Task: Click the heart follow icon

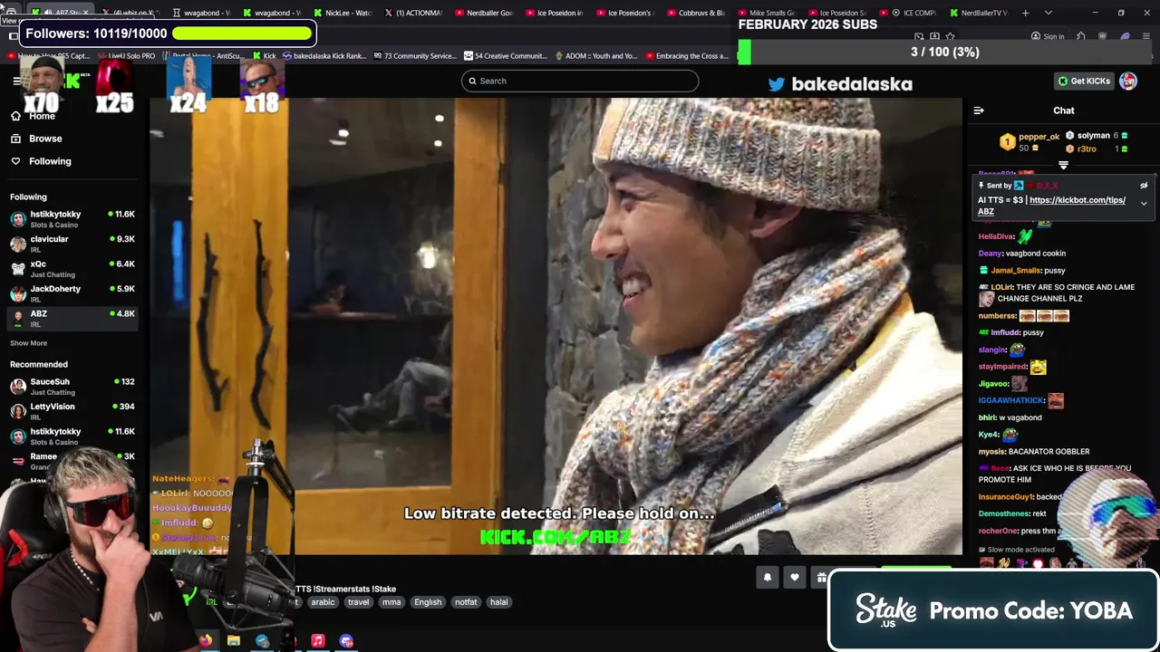Action: 795,578
